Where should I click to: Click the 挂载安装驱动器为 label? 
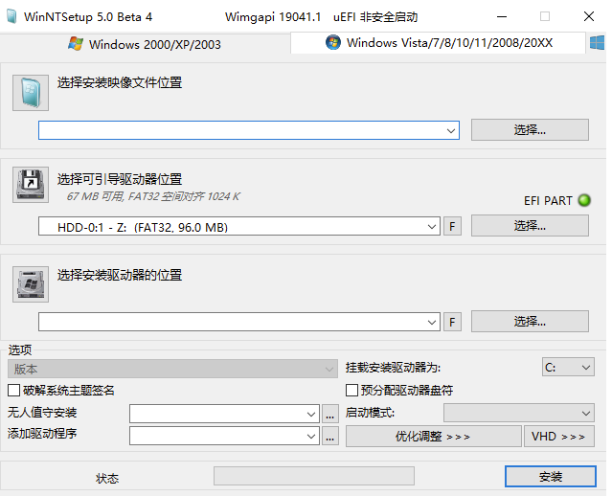[393, 368]
